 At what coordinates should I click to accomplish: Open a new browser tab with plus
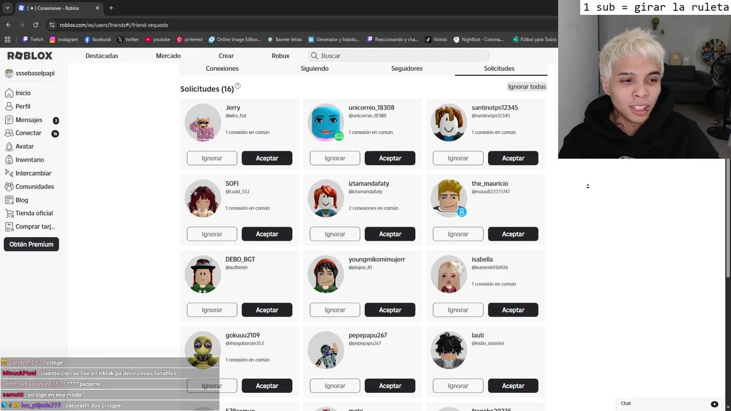pos(111,8)
